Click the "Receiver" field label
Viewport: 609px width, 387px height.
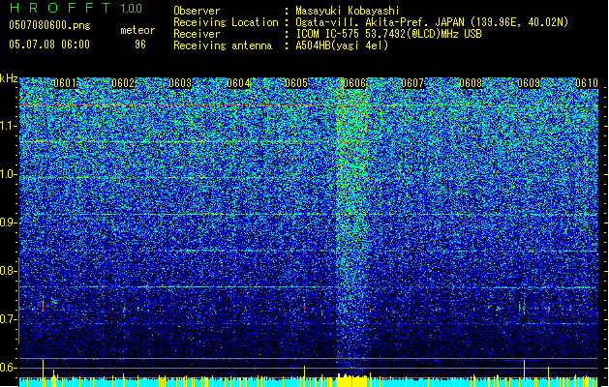(x=197, y=34)
